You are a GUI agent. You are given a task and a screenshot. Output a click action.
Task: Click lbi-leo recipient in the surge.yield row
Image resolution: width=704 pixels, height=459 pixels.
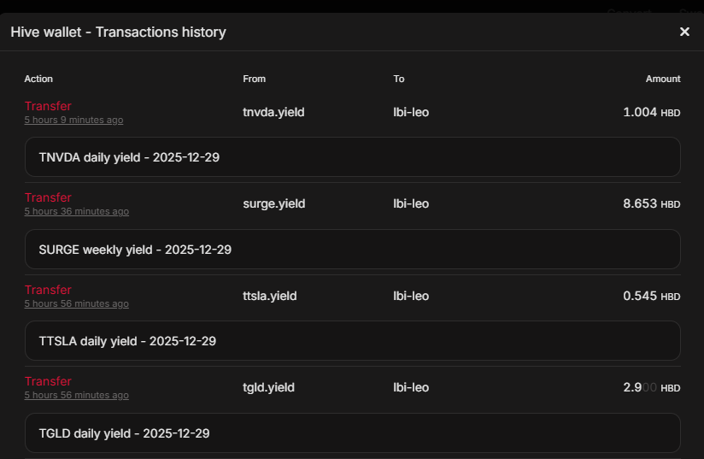(411, 203)
